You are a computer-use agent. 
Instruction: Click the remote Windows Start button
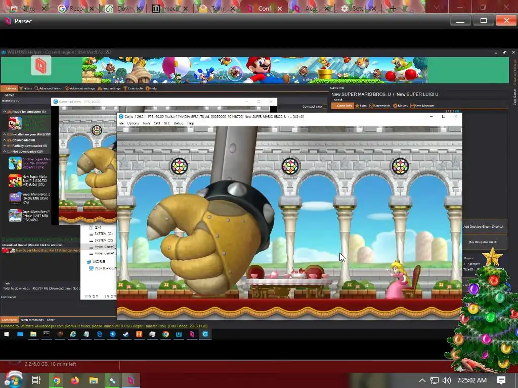[x=6, y=334]
